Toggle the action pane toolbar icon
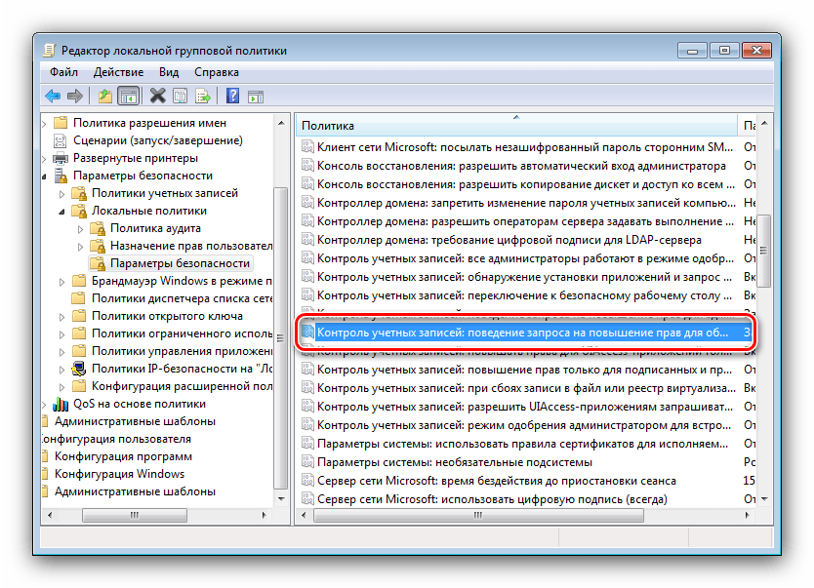The width and height of the screenshot is (814, 588). tap(255, 96)
